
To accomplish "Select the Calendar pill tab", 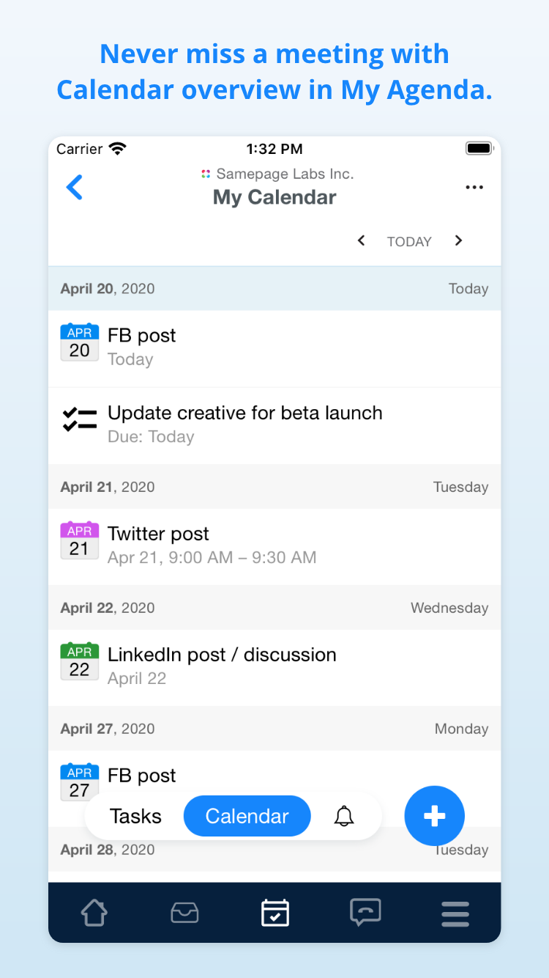I will [x=247, y=816].
